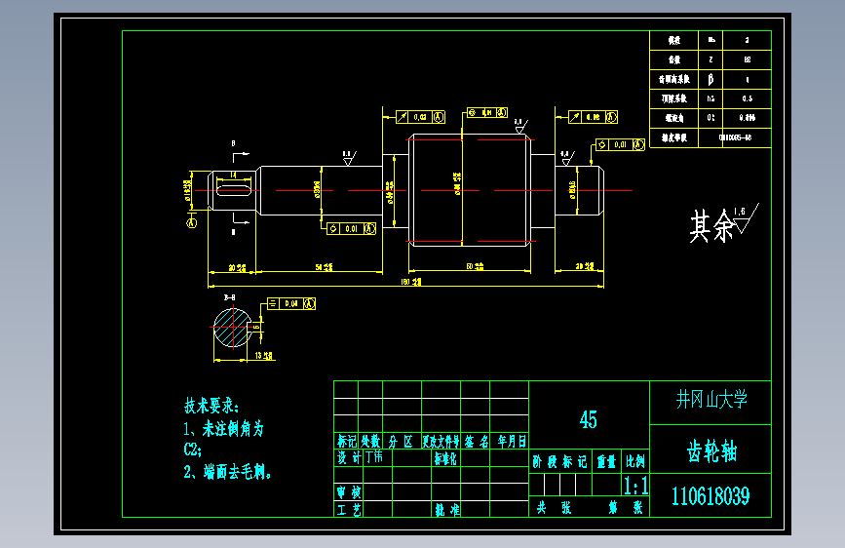Image resolution: width=845 pixels, height=548 pixels.
Task: Select the runout tolerance frame 0.02 above the shaft
Action: (420, 117)
